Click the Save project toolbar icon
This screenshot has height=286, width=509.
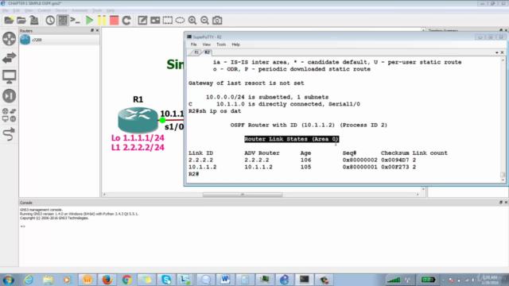click(34, 21)
